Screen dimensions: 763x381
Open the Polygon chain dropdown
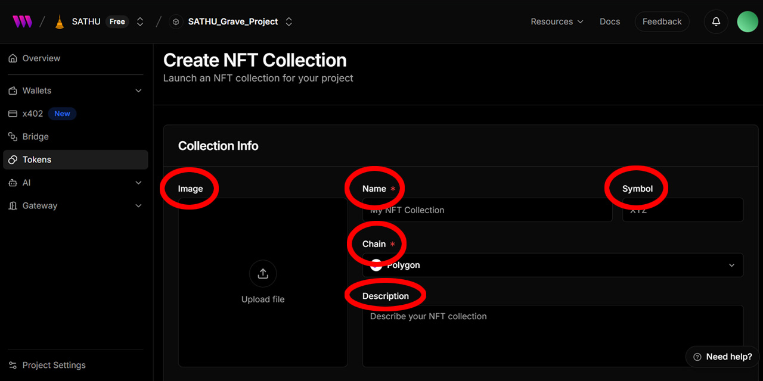553,265
